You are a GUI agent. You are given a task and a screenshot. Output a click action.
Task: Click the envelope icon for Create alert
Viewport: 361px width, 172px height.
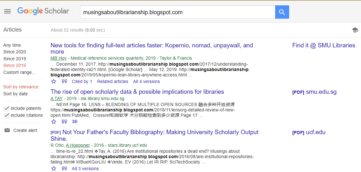click(x=7, y=130)
